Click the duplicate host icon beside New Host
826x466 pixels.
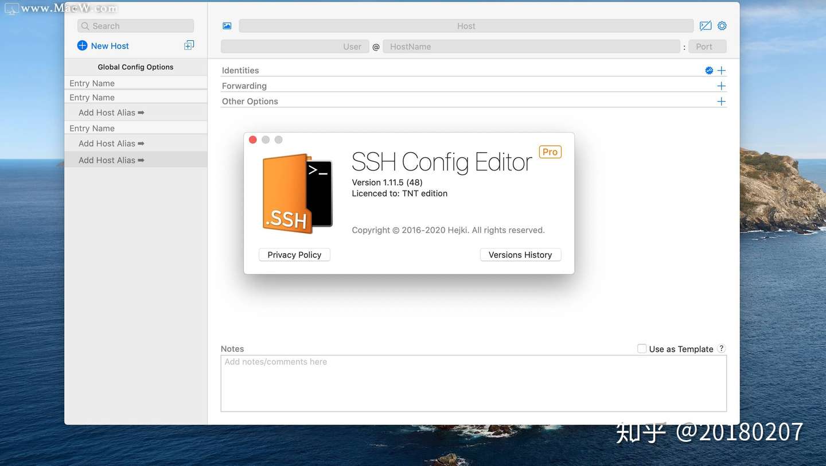point(189,45)
